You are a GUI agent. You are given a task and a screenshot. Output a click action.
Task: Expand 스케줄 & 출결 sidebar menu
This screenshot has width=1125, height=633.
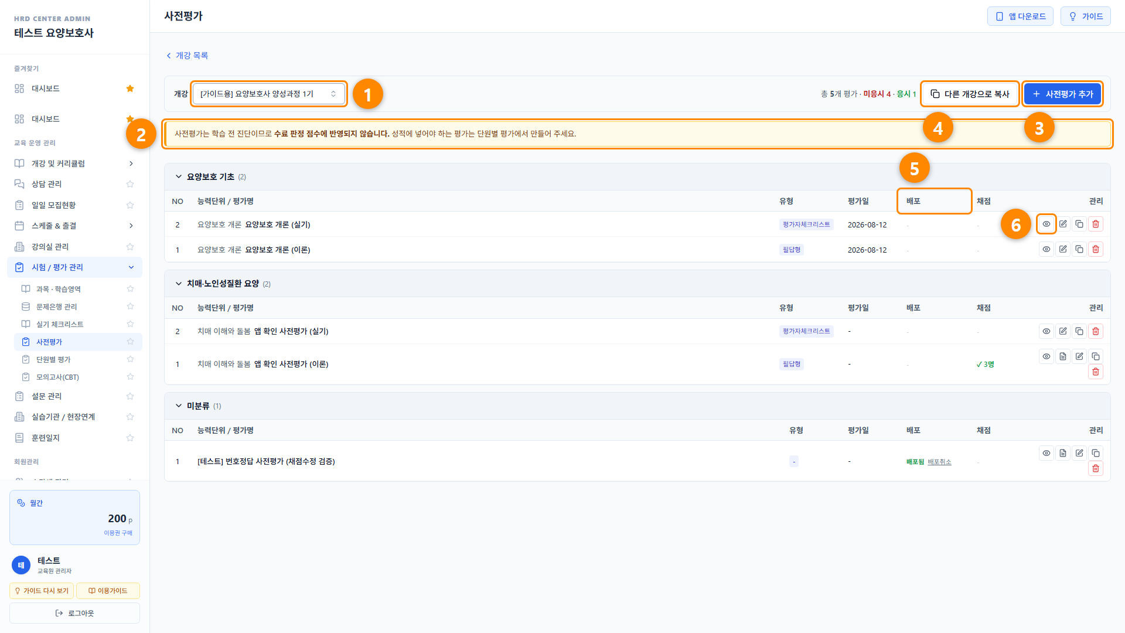point(74,226)
